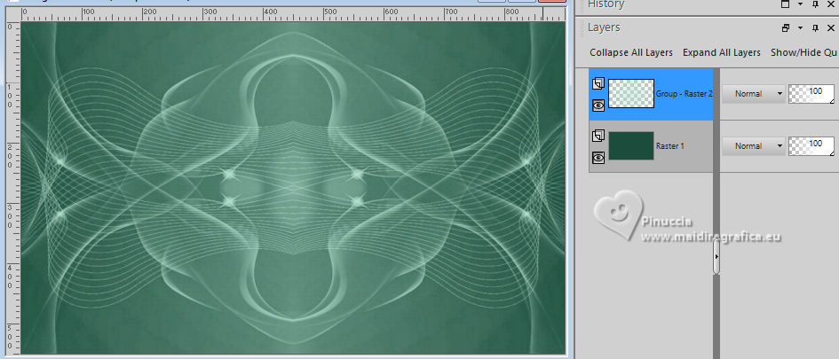Click Expand All Layers
839x359 pixels.
coord(721,52)
